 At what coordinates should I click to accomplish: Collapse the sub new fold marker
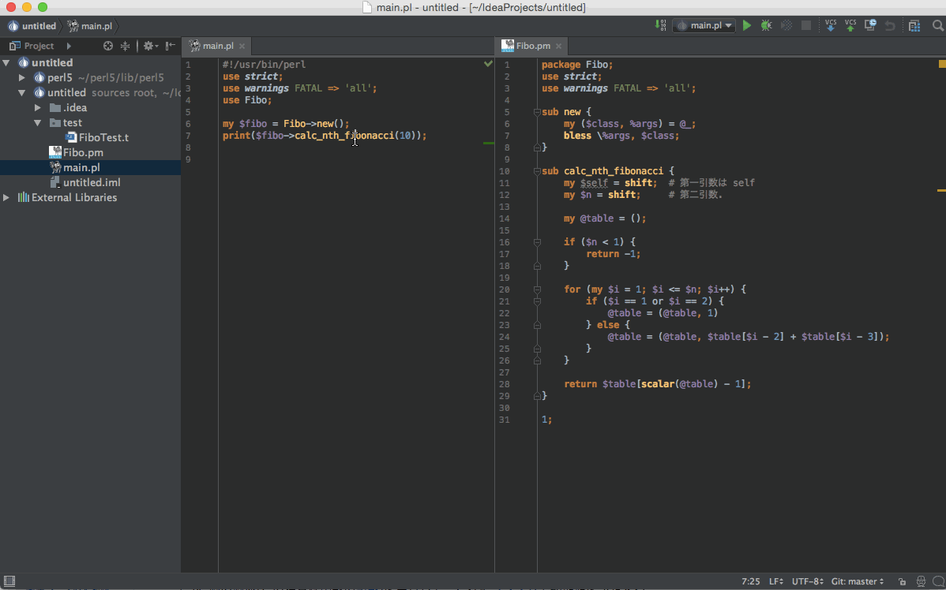[x=537, y=112]
